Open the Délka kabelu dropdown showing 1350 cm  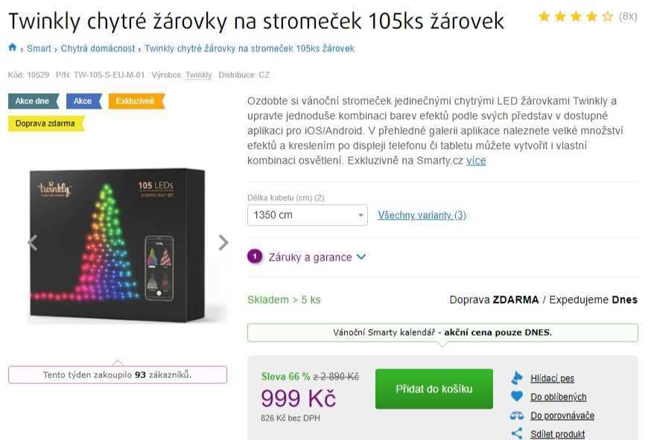point(306,214)
